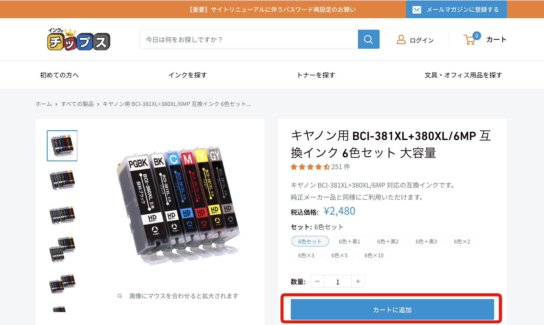This screenshot has width=544, height=325.
Task: Click the カートに追加 button
Action: pos(392,309)
